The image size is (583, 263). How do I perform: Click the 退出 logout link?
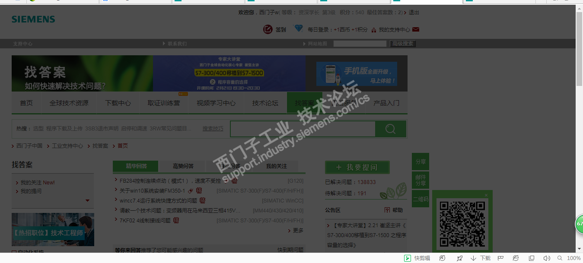[x=414, y=13]
